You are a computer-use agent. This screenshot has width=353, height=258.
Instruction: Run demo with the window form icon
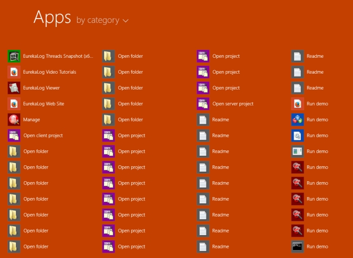tap(310, 152)
